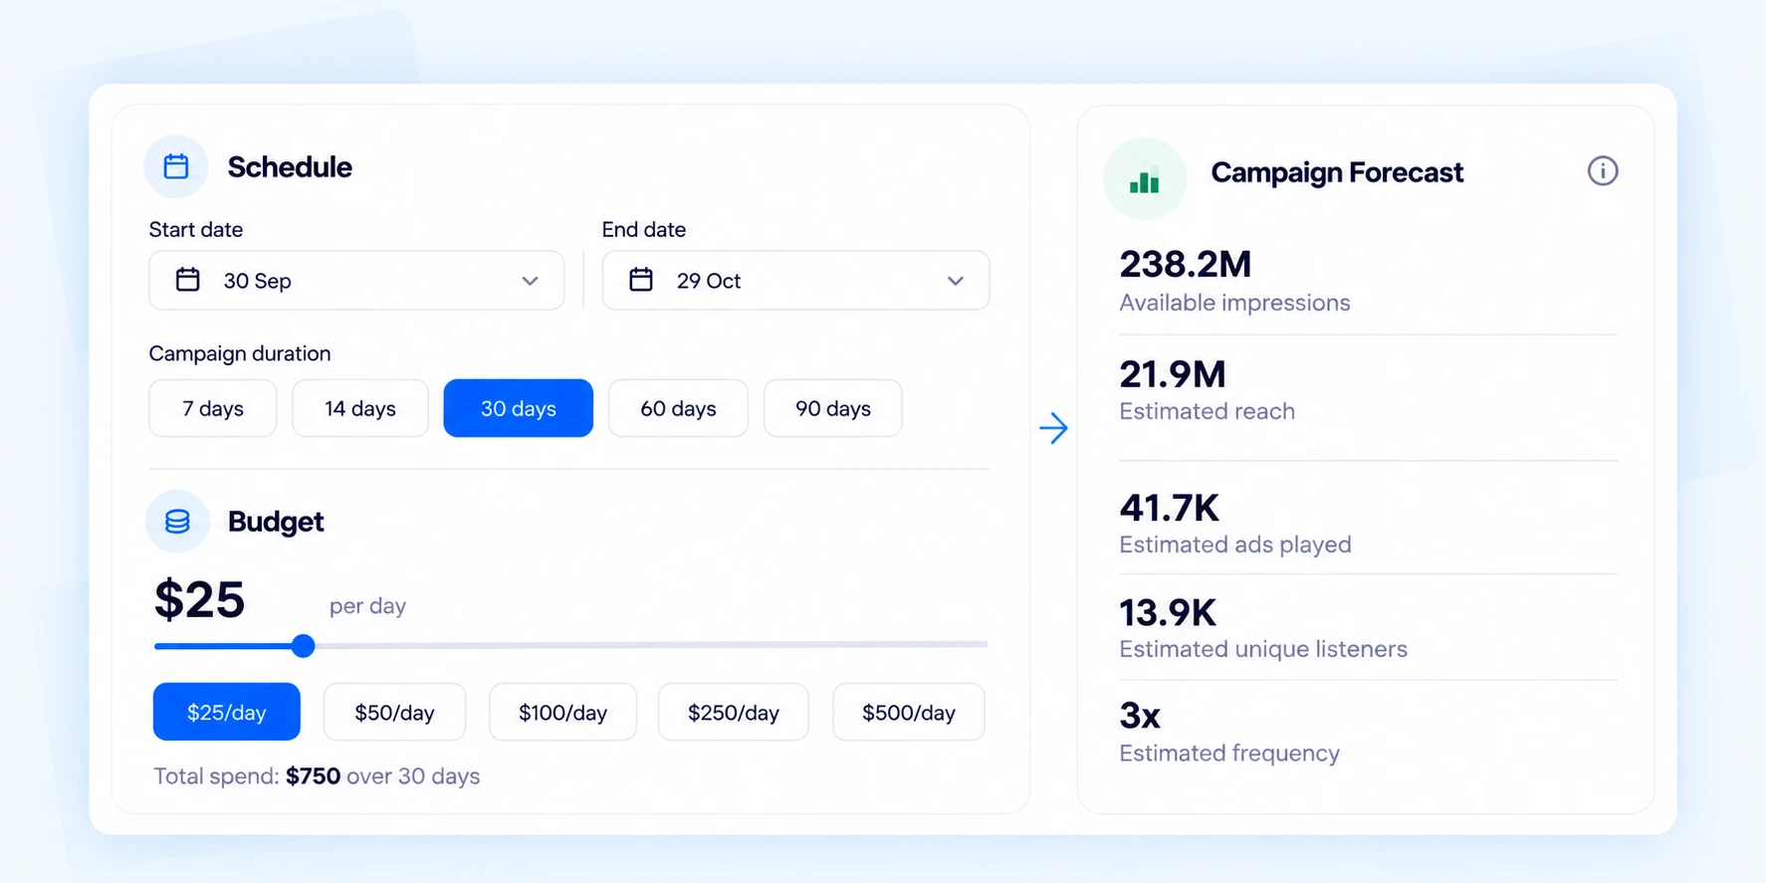This screenshot has width=1766, height=883.
Task: Click the 21.9M estimated reach value
Action: 1173,374
